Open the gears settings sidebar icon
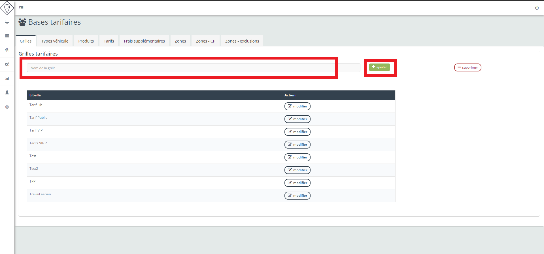This screenshot has width=544, height=254. pyautogui.click(x=7, y=64)
